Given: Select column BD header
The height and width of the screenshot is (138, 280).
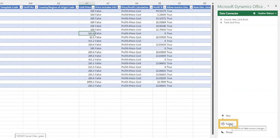Looking at the screenshot, I should click(205, 3).
